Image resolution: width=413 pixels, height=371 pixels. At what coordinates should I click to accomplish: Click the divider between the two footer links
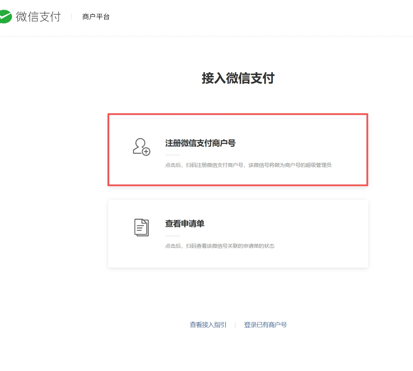235,324
